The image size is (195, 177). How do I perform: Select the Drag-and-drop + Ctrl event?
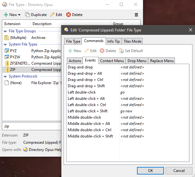[128, 80]
